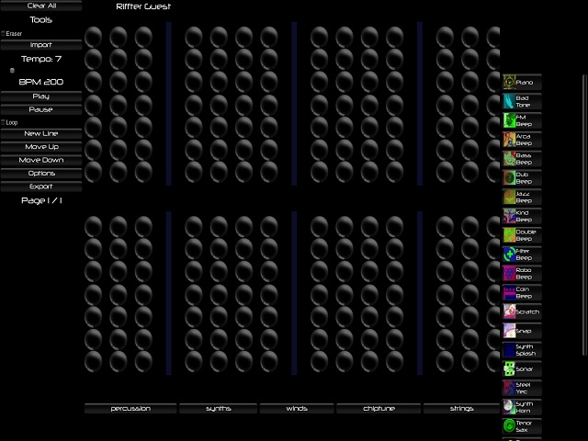The width and height of the screenshot is (588, 441).
Task: Pick the Sonar instrument icon
Action: (x=509, y=369)
